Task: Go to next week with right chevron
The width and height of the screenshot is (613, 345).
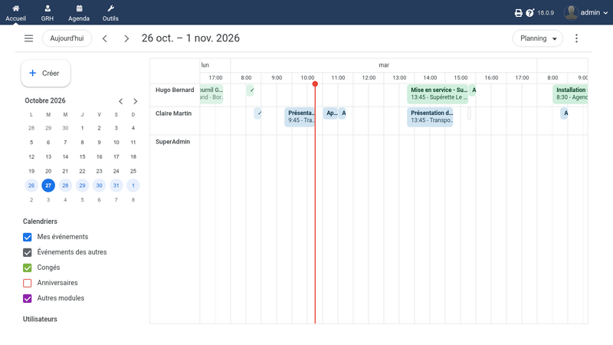Action: (126, 38)
